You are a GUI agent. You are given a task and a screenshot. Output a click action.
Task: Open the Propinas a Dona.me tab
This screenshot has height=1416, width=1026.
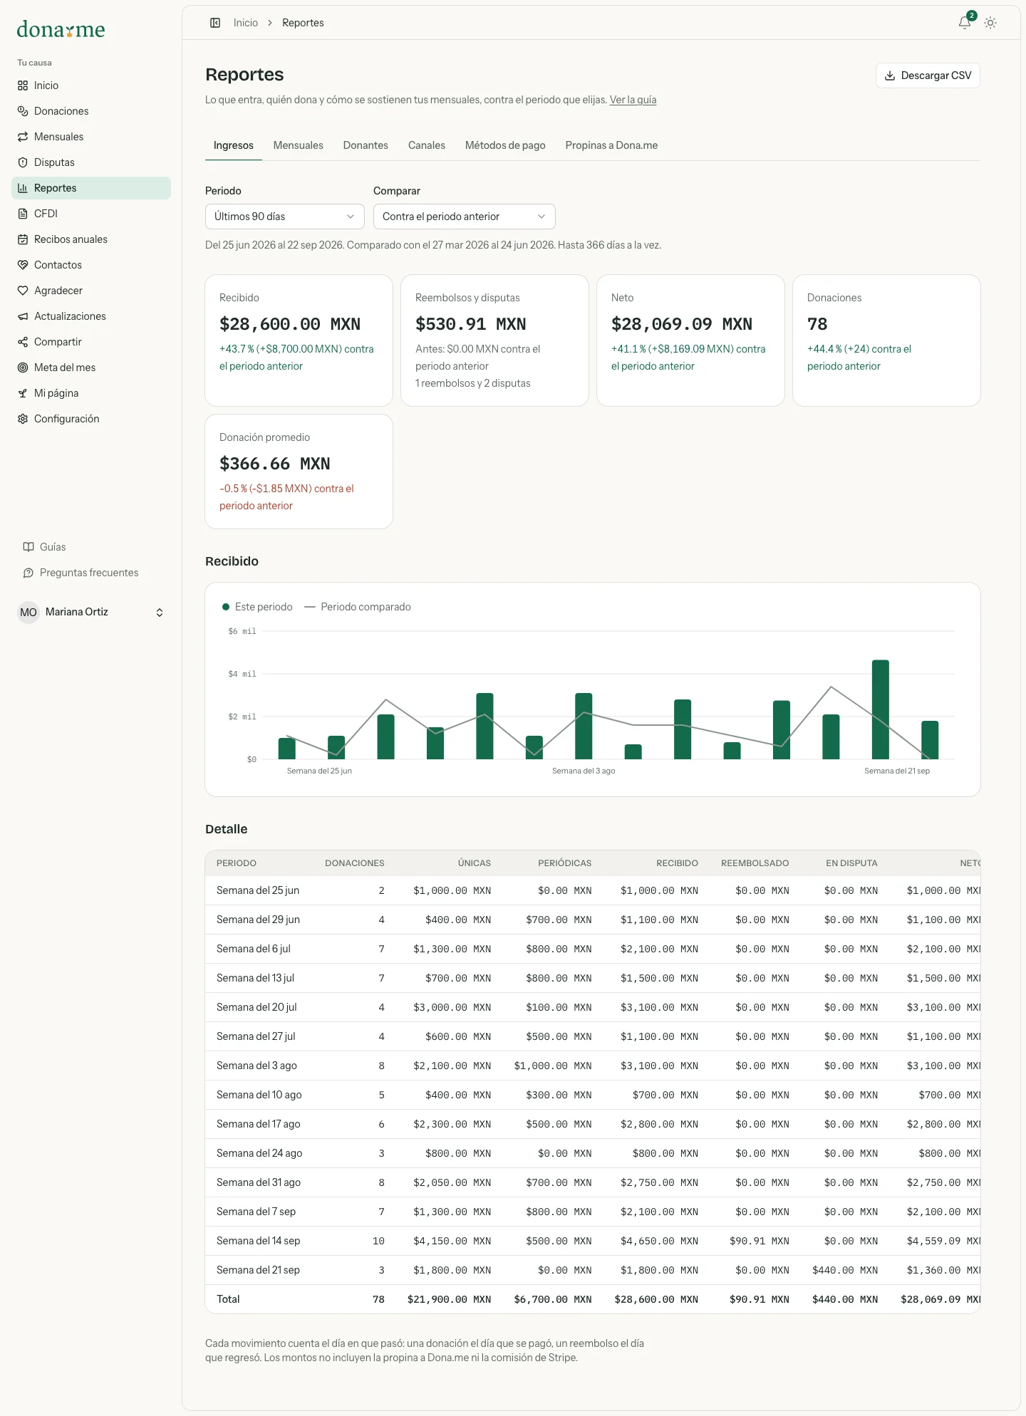click(x=611, y=145)
